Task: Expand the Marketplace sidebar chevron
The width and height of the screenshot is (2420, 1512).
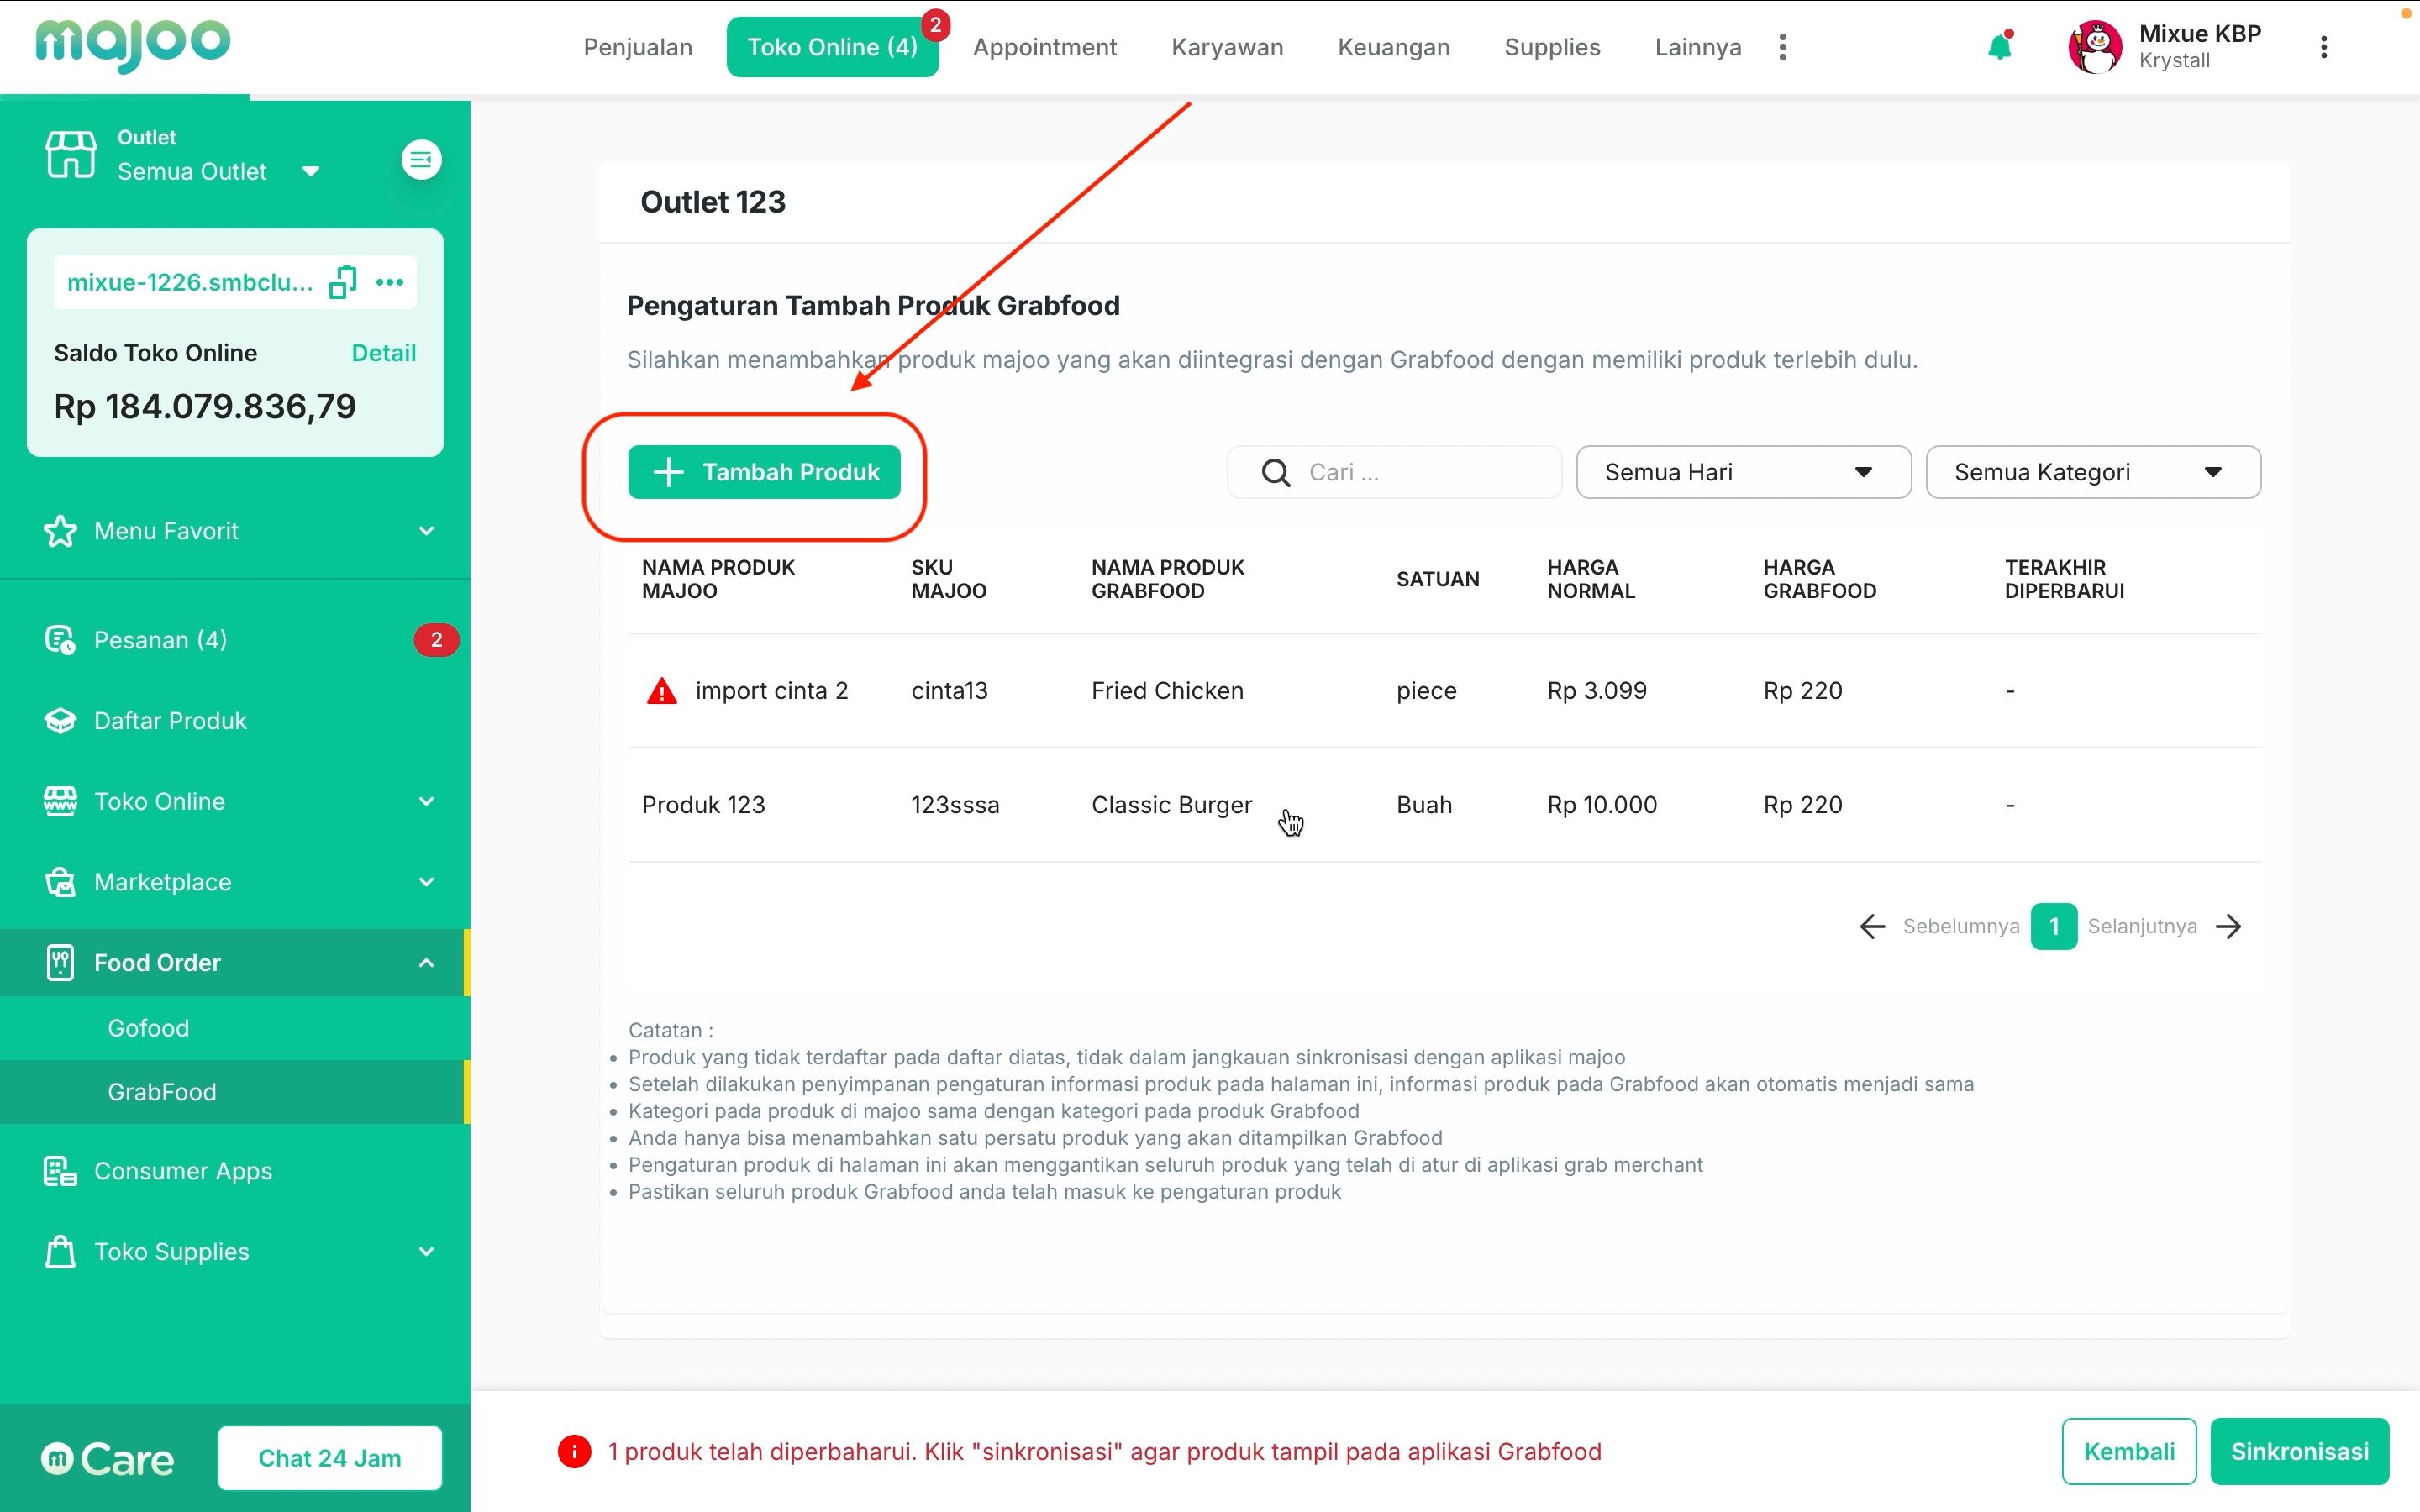Action: (426, 882)
